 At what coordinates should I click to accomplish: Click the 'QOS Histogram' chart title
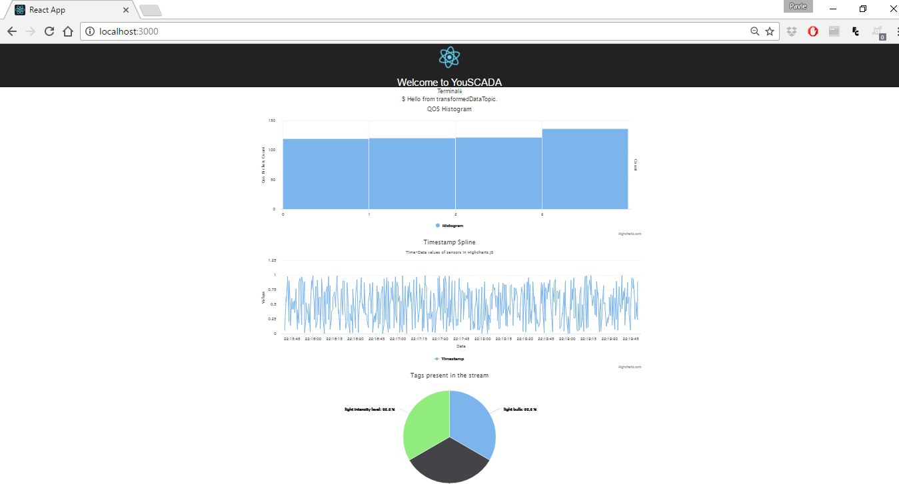click(449, 109)
